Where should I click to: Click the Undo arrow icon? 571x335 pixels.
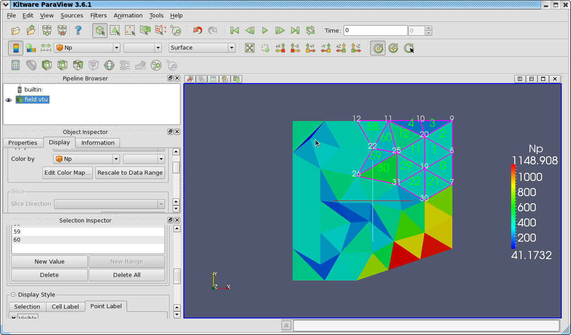point(198,31)
